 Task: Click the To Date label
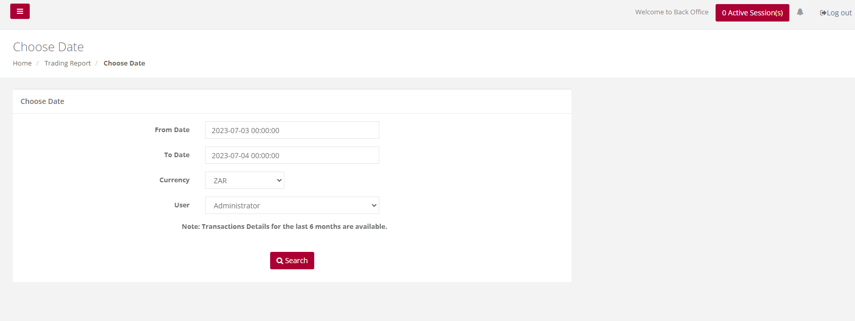(x=177, y=155)
